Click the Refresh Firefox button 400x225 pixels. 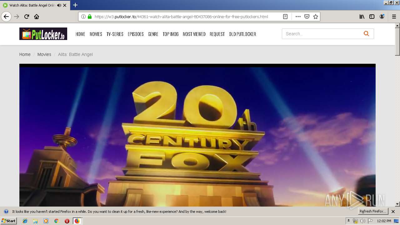pos(373,211)
